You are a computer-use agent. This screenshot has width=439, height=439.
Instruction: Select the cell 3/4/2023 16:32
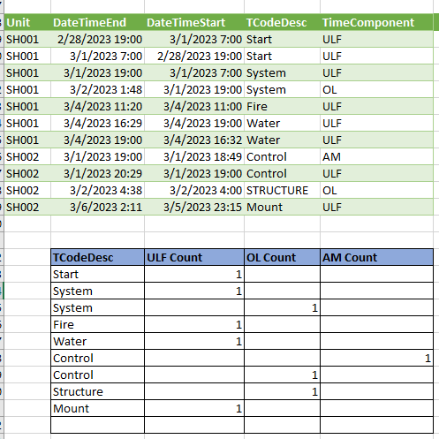tap(194, 140)
